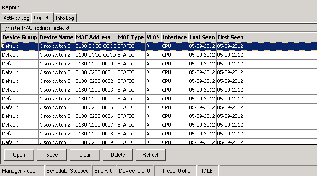
Task: Delete the selected report entry
Action: 117,155
